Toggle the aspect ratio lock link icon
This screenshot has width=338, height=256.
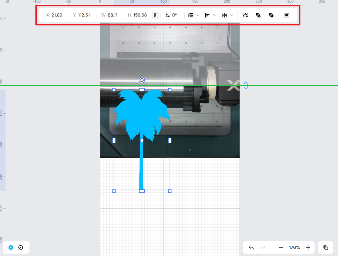pos(155,15)
